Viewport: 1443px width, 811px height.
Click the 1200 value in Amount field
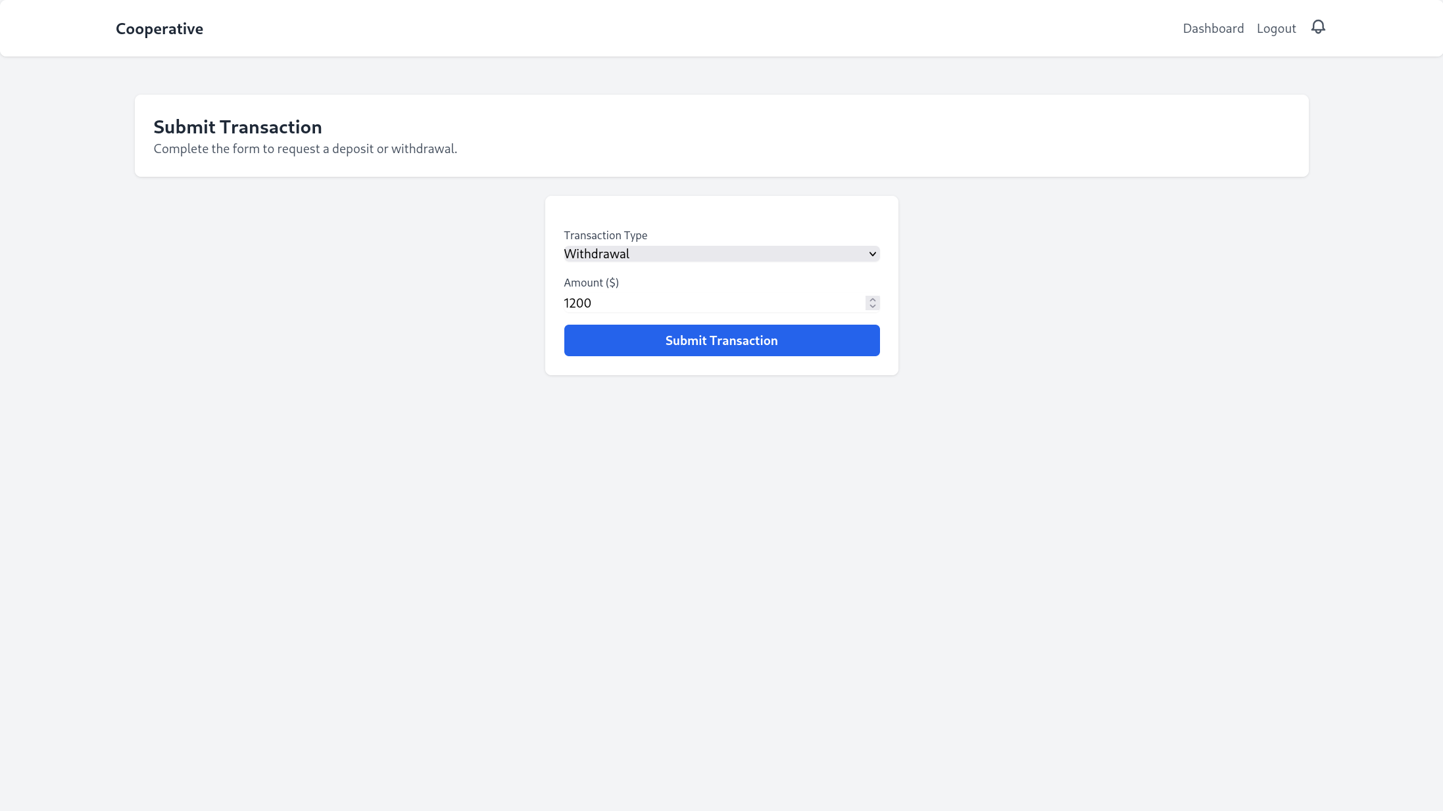point(577,303)
